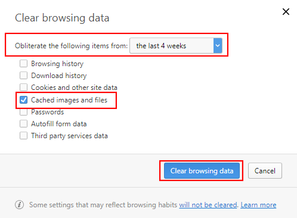Tick the Passwords checkbox

point(23,112)
